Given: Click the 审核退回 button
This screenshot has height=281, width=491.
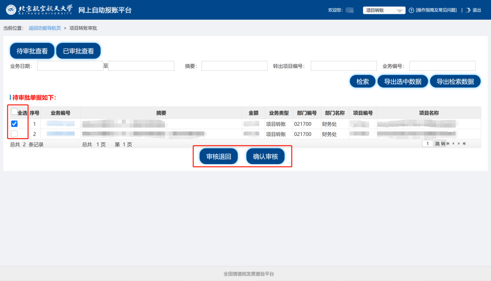Looking at the screenshot, I should pyautogui.click(x=219, y=157).
